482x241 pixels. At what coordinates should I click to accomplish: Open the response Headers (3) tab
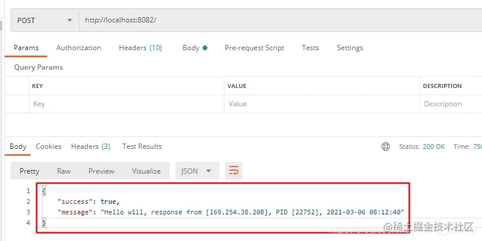click(91, 146)
